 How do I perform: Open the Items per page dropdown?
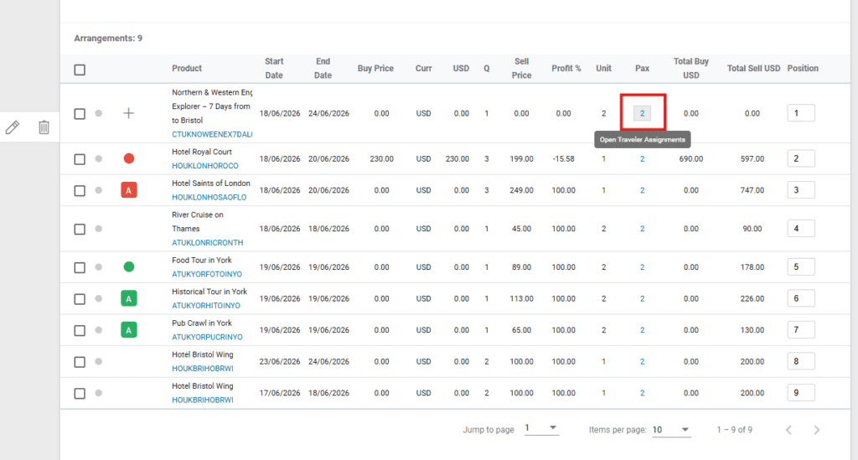671,430
